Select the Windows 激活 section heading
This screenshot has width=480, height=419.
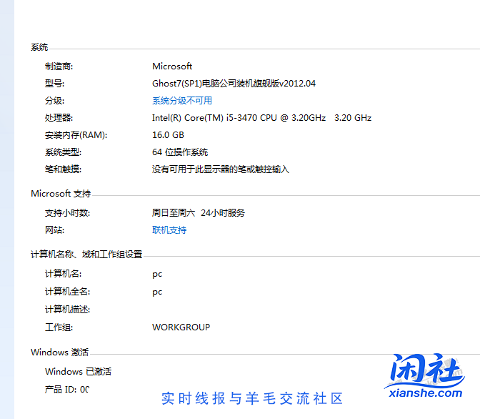(60, 353)
